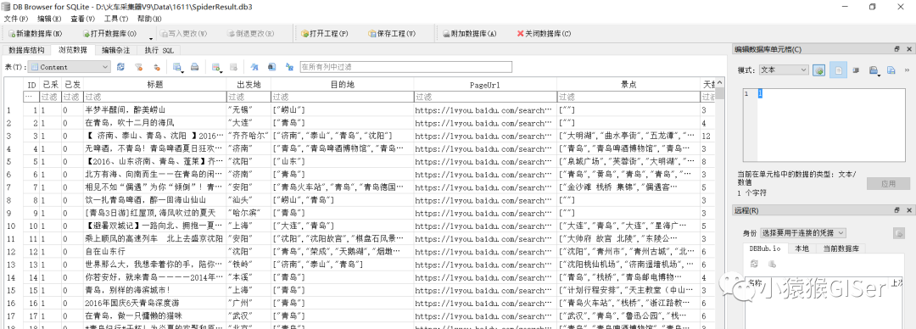This screenshot has height=329, width=916.
Task: Switch to the 编辑杂注 tab
Action: pyautogui.click(x=115, y=50)
